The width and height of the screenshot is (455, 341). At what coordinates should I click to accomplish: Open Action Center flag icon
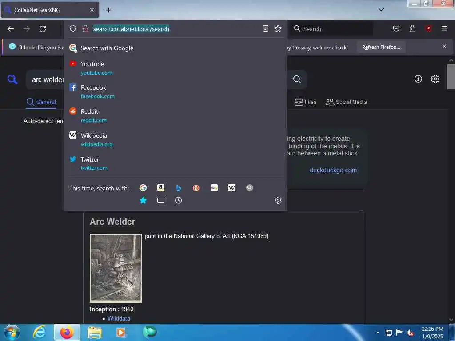tap(399, 333)
